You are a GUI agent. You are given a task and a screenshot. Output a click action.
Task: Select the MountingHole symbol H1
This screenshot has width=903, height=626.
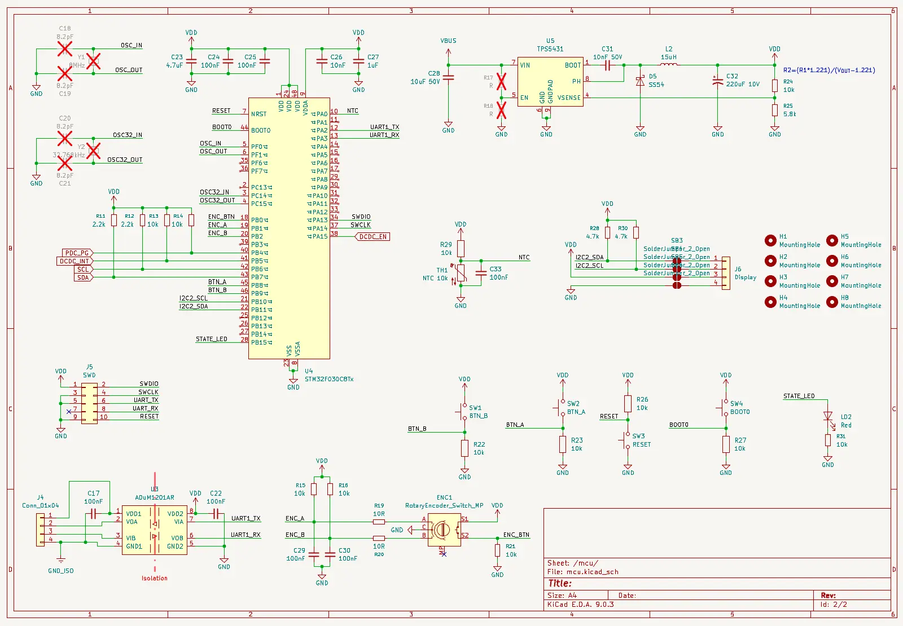coord(771,241)
